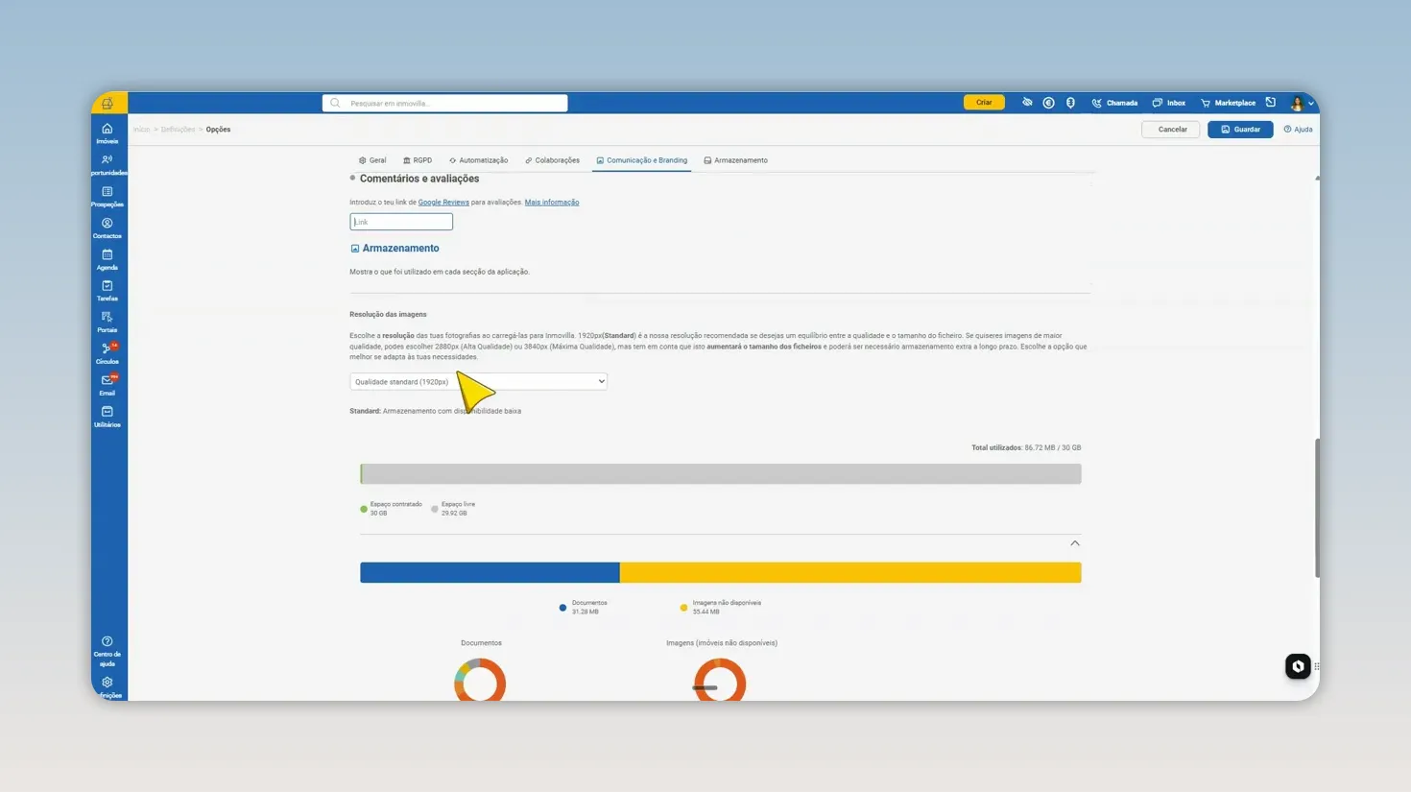The image size is (1411, 792).
Task: Switch to the Armazenamento tab
Action: pos(735,160)
